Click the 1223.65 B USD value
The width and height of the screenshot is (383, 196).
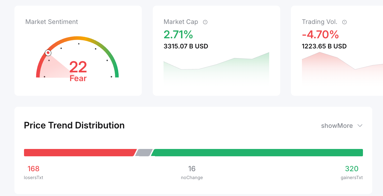pos(324,46)
